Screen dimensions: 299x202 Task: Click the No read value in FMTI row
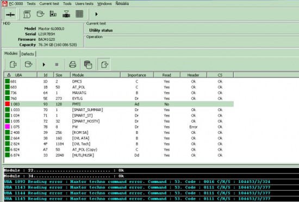(167, 104)
